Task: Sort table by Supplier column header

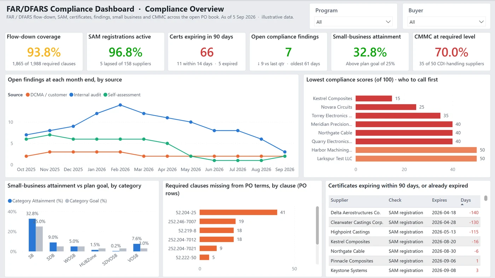Action: [x=339, y=200]
